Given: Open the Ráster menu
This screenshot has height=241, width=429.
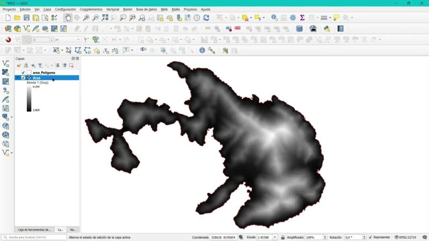Looking at the screenshot, I should pyautogui.click(x=128, y=9).
